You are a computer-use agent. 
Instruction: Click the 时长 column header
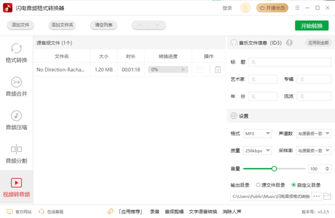(x=131, y=56)
